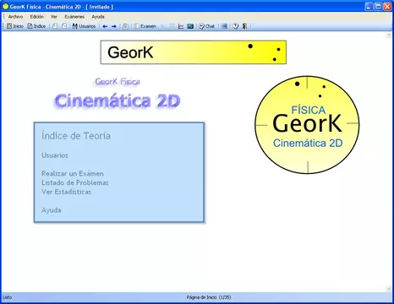Screen dimensions: 394x304
Task: Start an exam via Examen toolbar button
Action: (145, 26)
